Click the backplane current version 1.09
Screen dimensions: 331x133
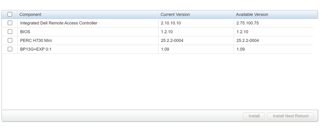coord(165,49)
